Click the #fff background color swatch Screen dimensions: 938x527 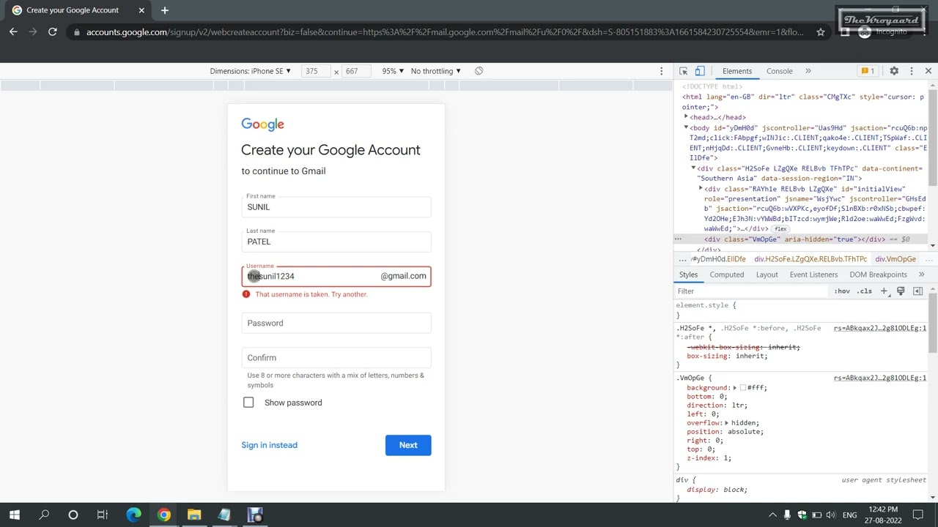point(743,388)
